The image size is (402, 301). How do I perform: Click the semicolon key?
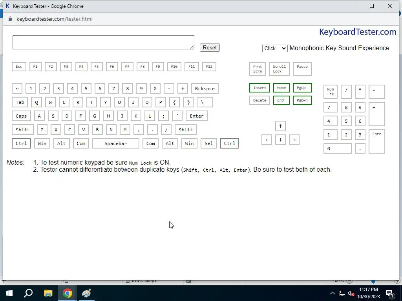pyautogui.click(x=164, y=116)
